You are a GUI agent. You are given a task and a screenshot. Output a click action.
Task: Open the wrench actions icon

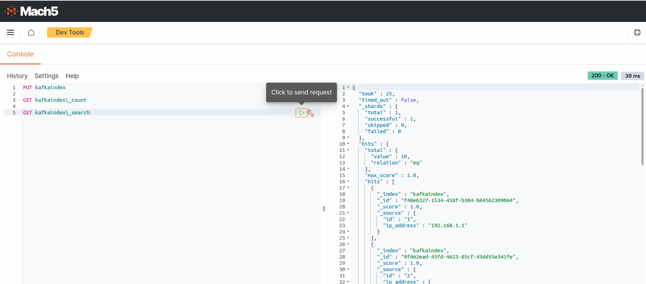pyautogui.click(x=310, y=113)
